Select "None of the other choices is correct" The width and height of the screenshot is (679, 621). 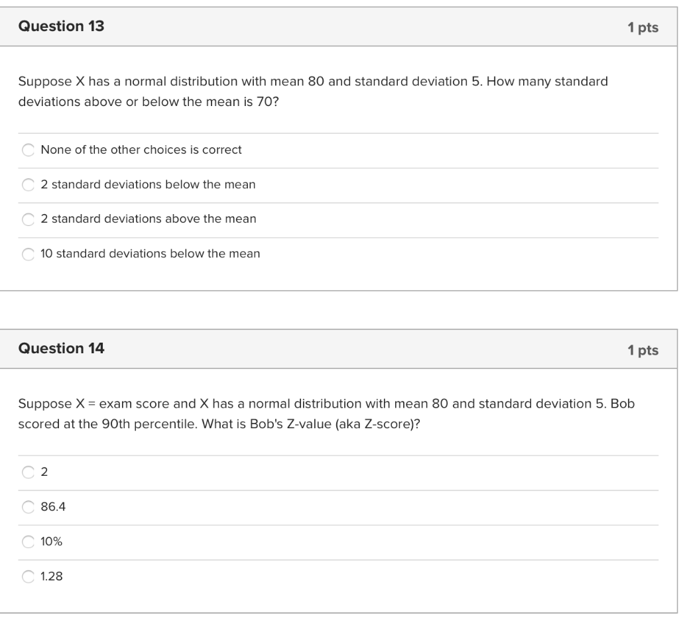tap(28, 150)
